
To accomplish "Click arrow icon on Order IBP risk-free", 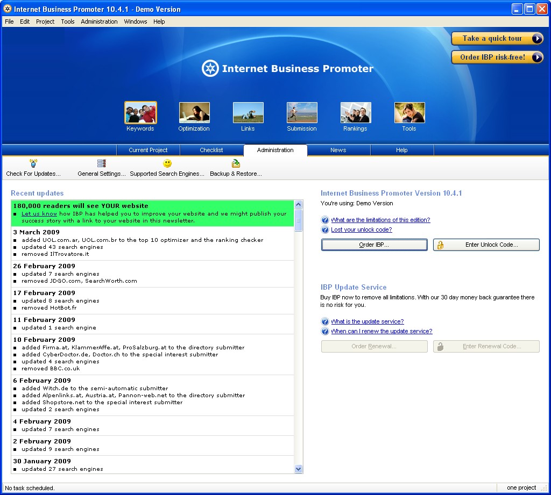I will click(537, 57).
